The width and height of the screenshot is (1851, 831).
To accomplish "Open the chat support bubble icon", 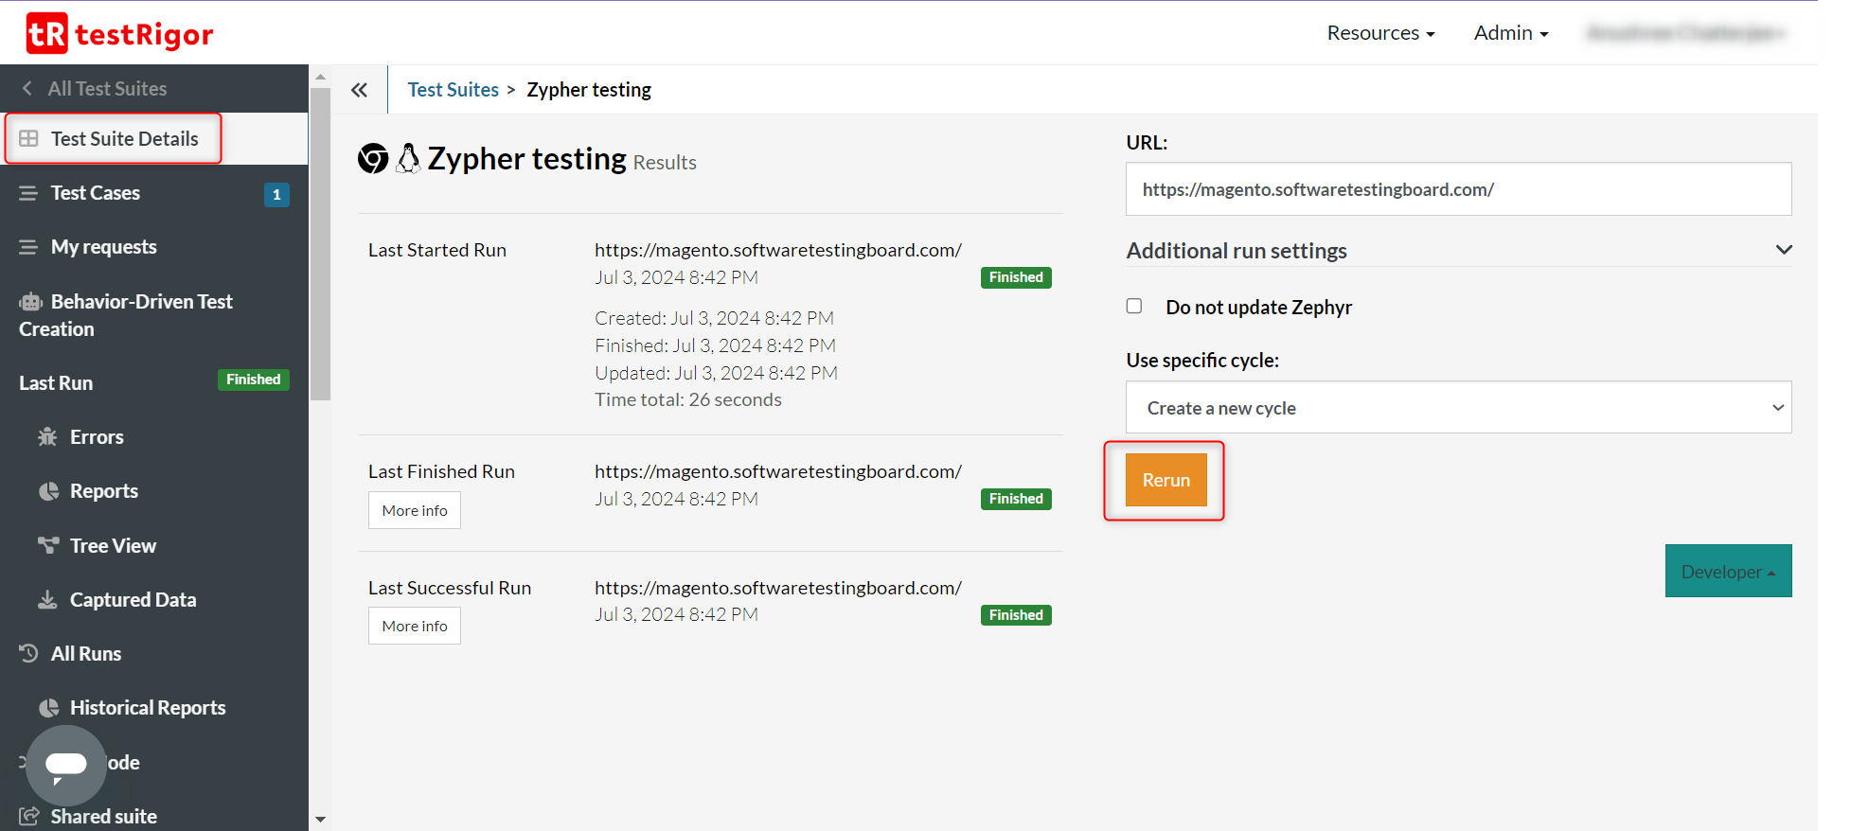I will [66, 765].
